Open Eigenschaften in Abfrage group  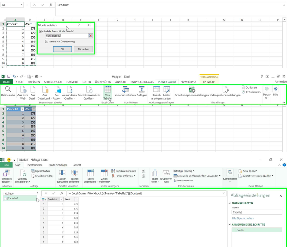click(x=40, y=171)
